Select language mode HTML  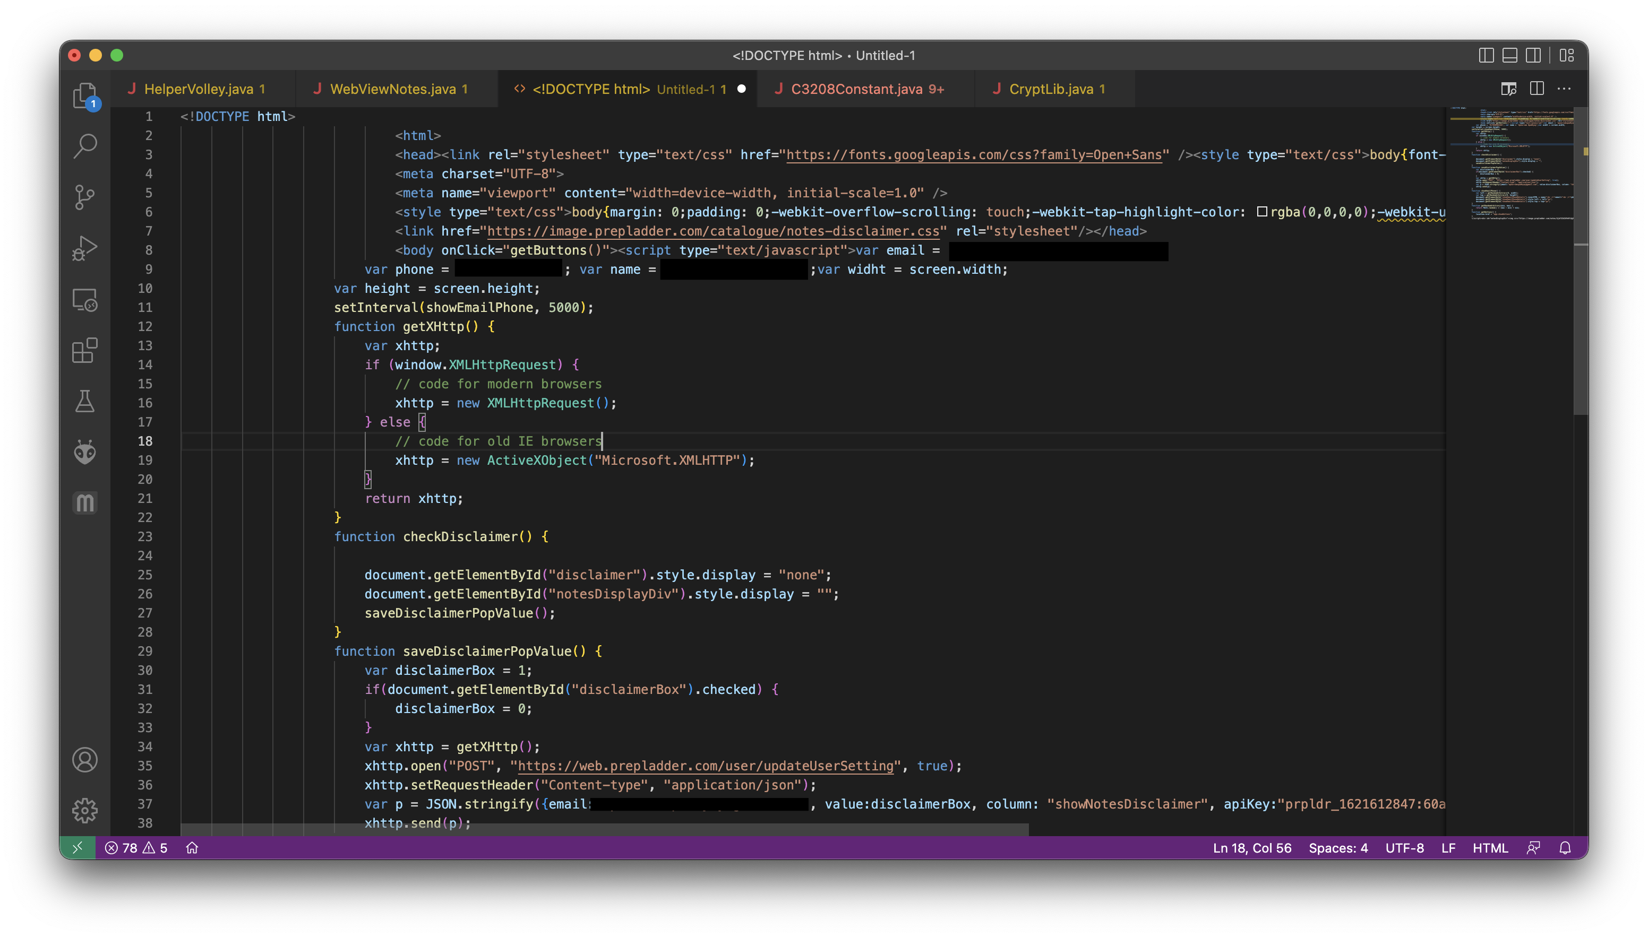1490,848
